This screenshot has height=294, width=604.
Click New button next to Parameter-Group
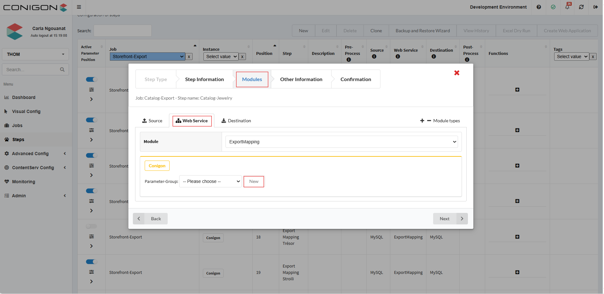tap(254, 181)
